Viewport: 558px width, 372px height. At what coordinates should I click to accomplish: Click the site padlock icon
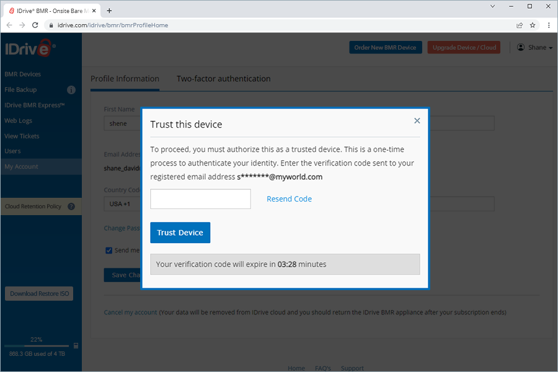(x=51, y=25)
